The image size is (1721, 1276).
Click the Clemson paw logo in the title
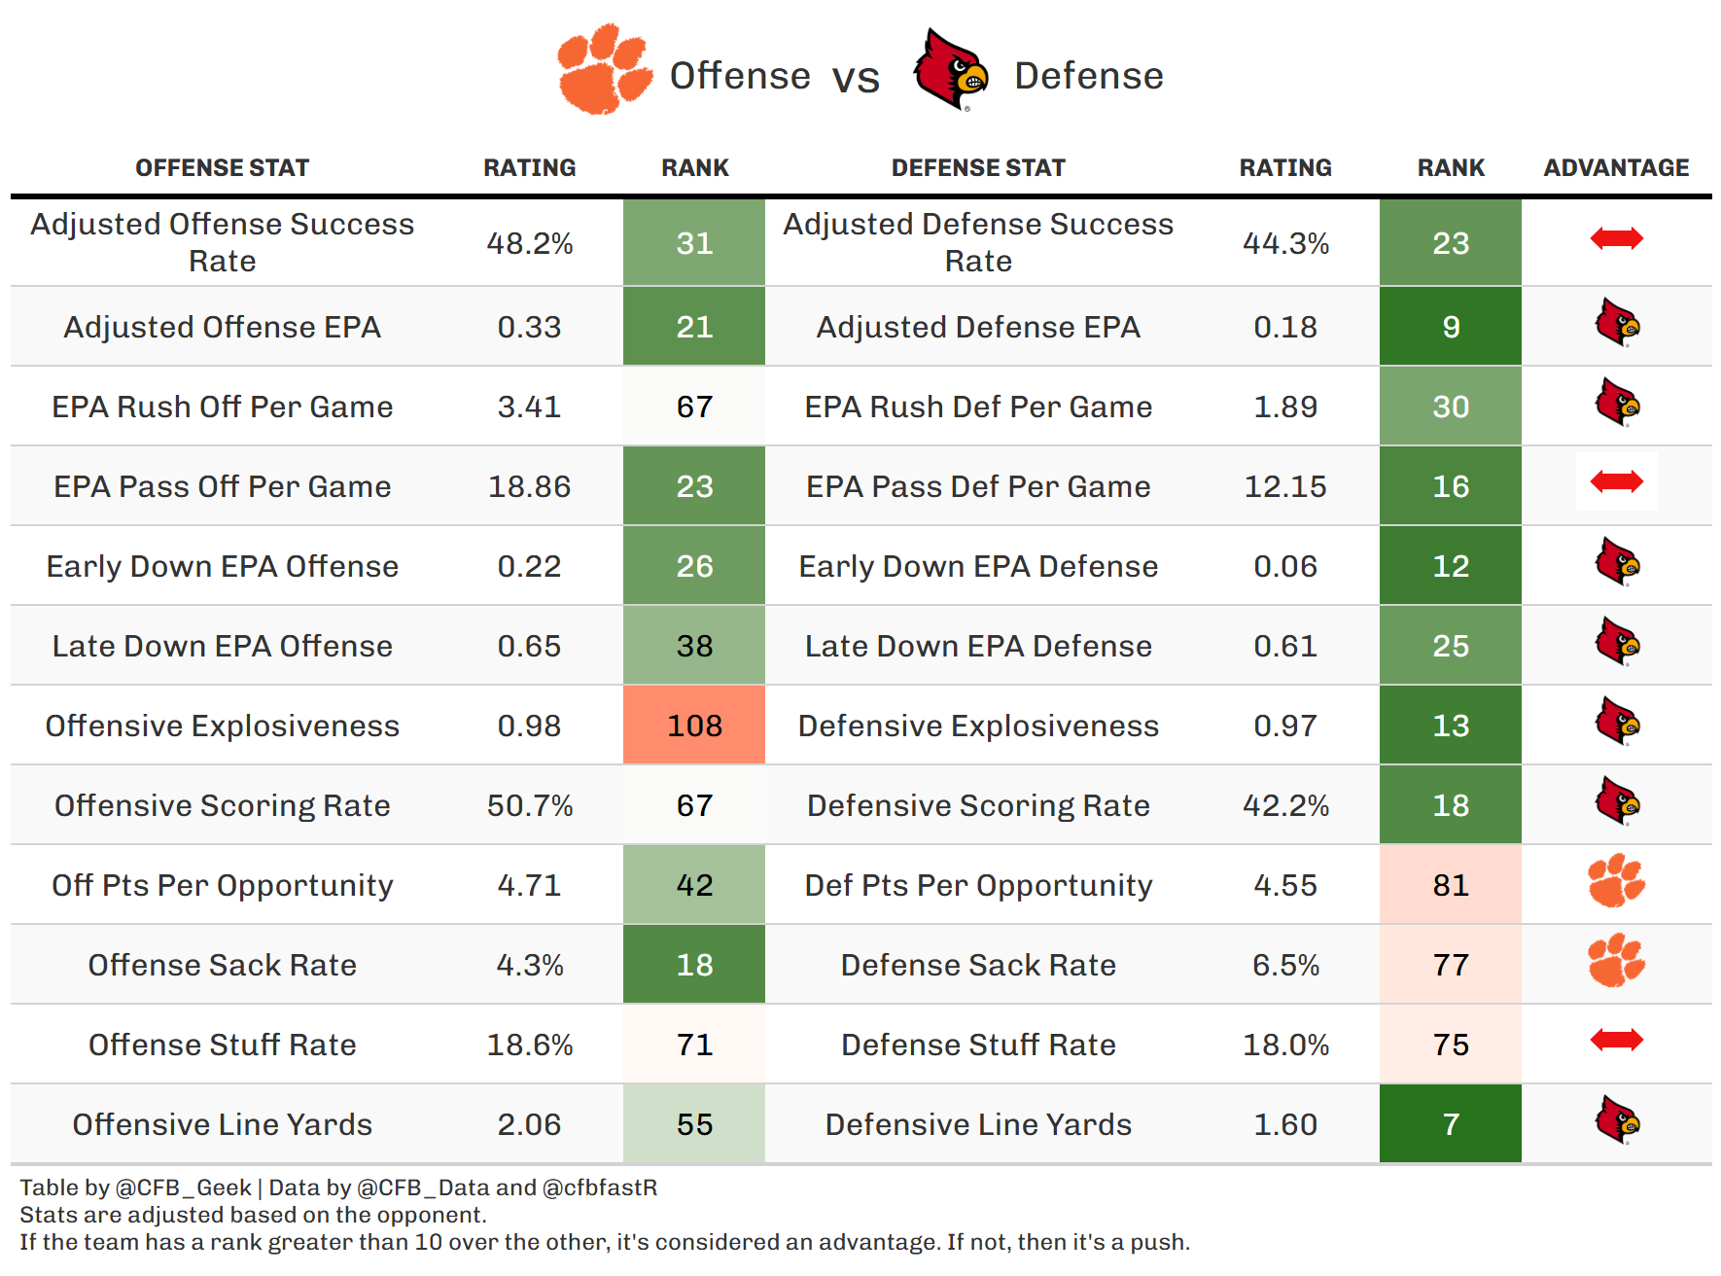[604, 69]
